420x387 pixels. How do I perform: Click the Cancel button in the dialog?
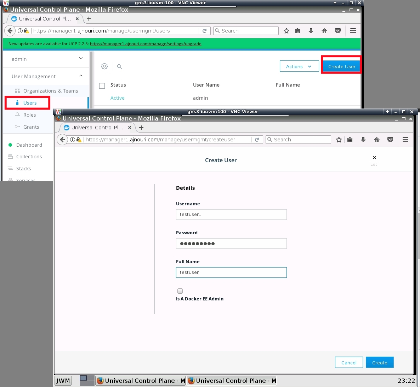point(349,362)
